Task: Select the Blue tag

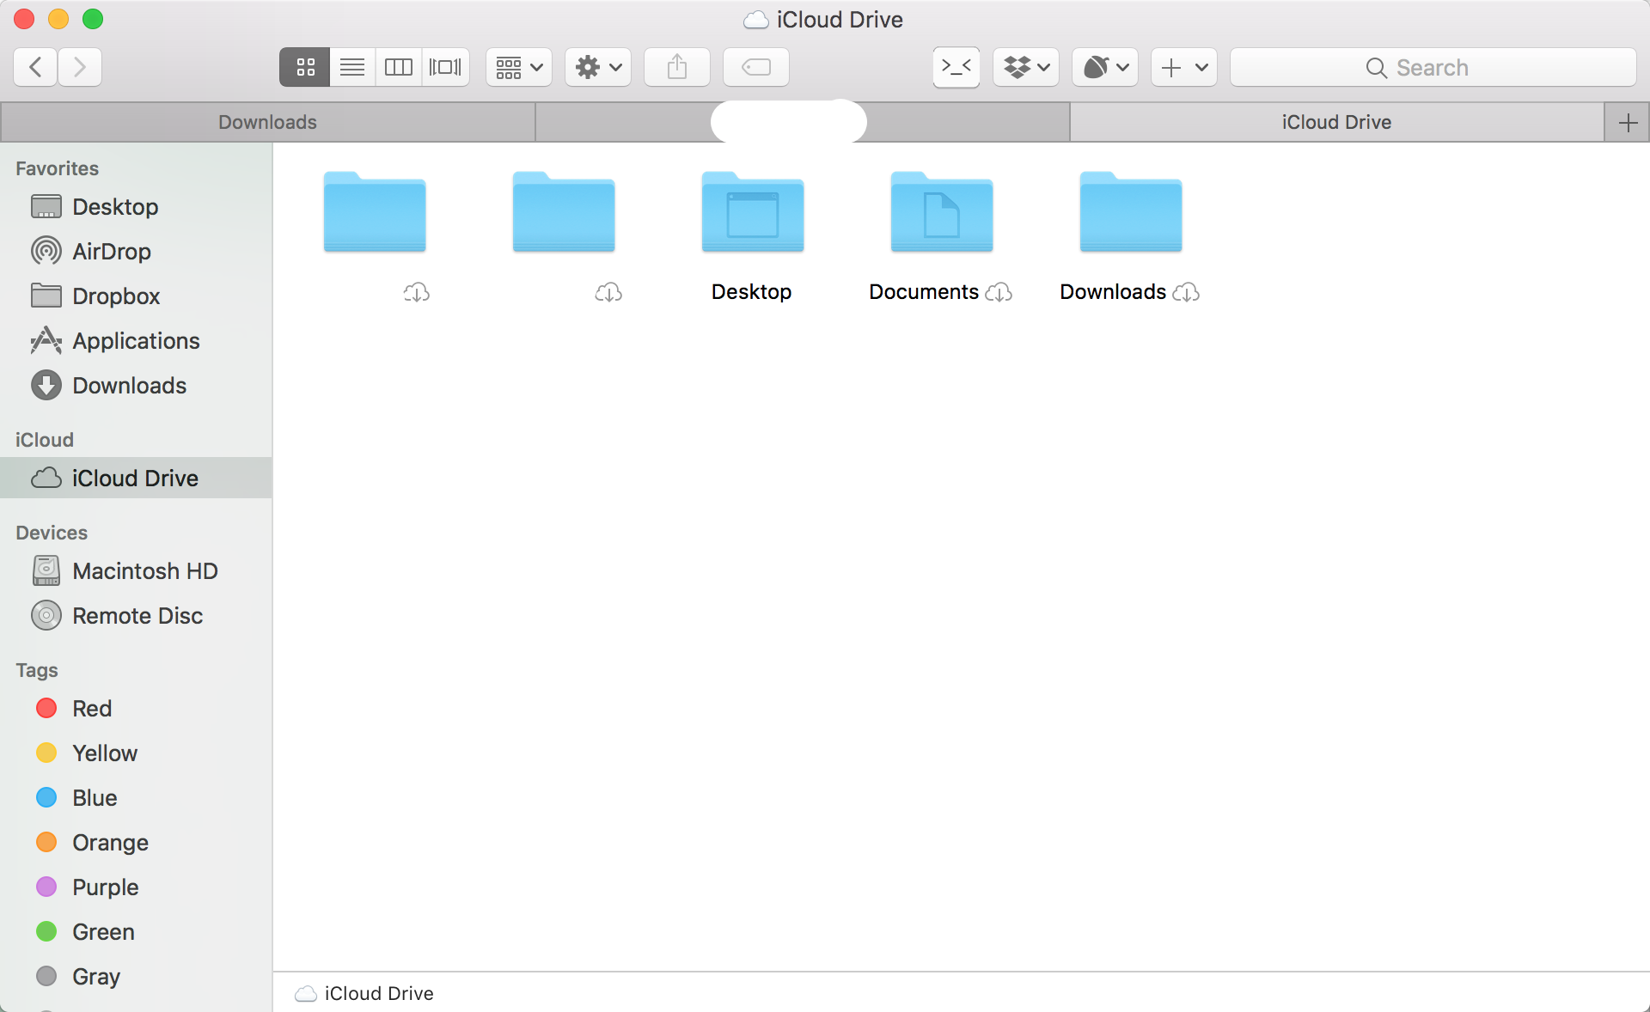Action: click(136, 798)
